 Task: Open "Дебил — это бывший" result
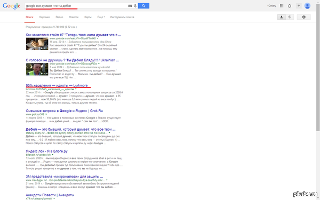pos(70,130)
